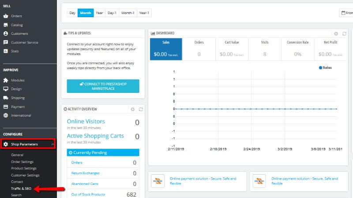Click the Customers person icon
Screen dimensions: 353x198
pyautogui.click(x=6, y=33)
